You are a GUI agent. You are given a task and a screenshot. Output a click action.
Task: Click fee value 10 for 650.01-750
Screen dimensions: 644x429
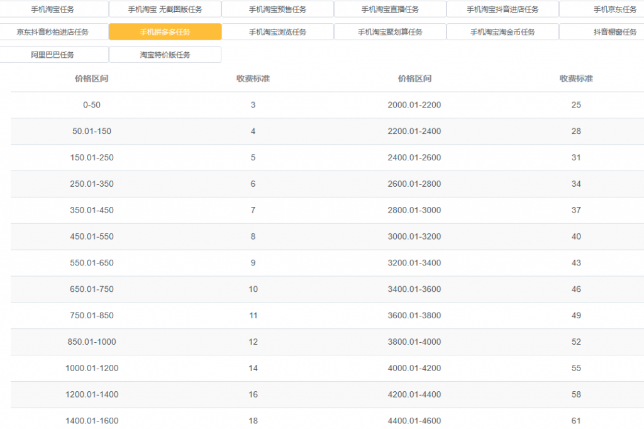(253, 289)
